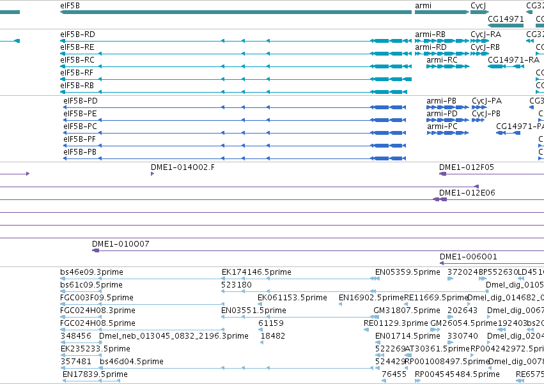544x384 pixels.
Task: Click protein eIF5B-PF label
Action: [x=79, y=139]
